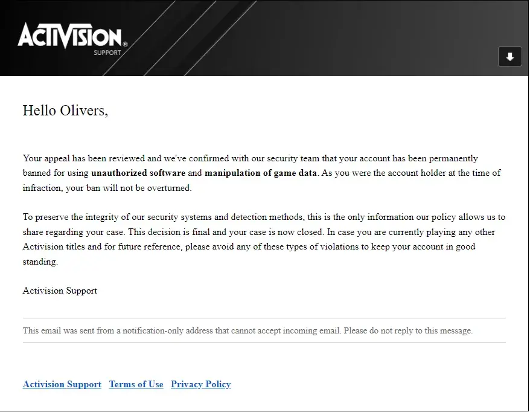The image size is (530, 412).
Task: Click the "Hello Olivers," greeting
Action: (65, 111)
